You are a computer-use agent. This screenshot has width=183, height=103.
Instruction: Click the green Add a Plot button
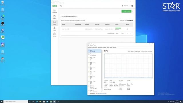126,11
